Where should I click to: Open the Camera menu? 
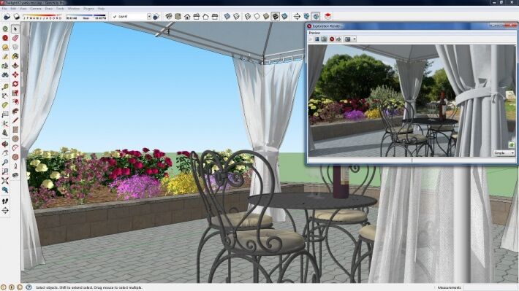point(35,8)
